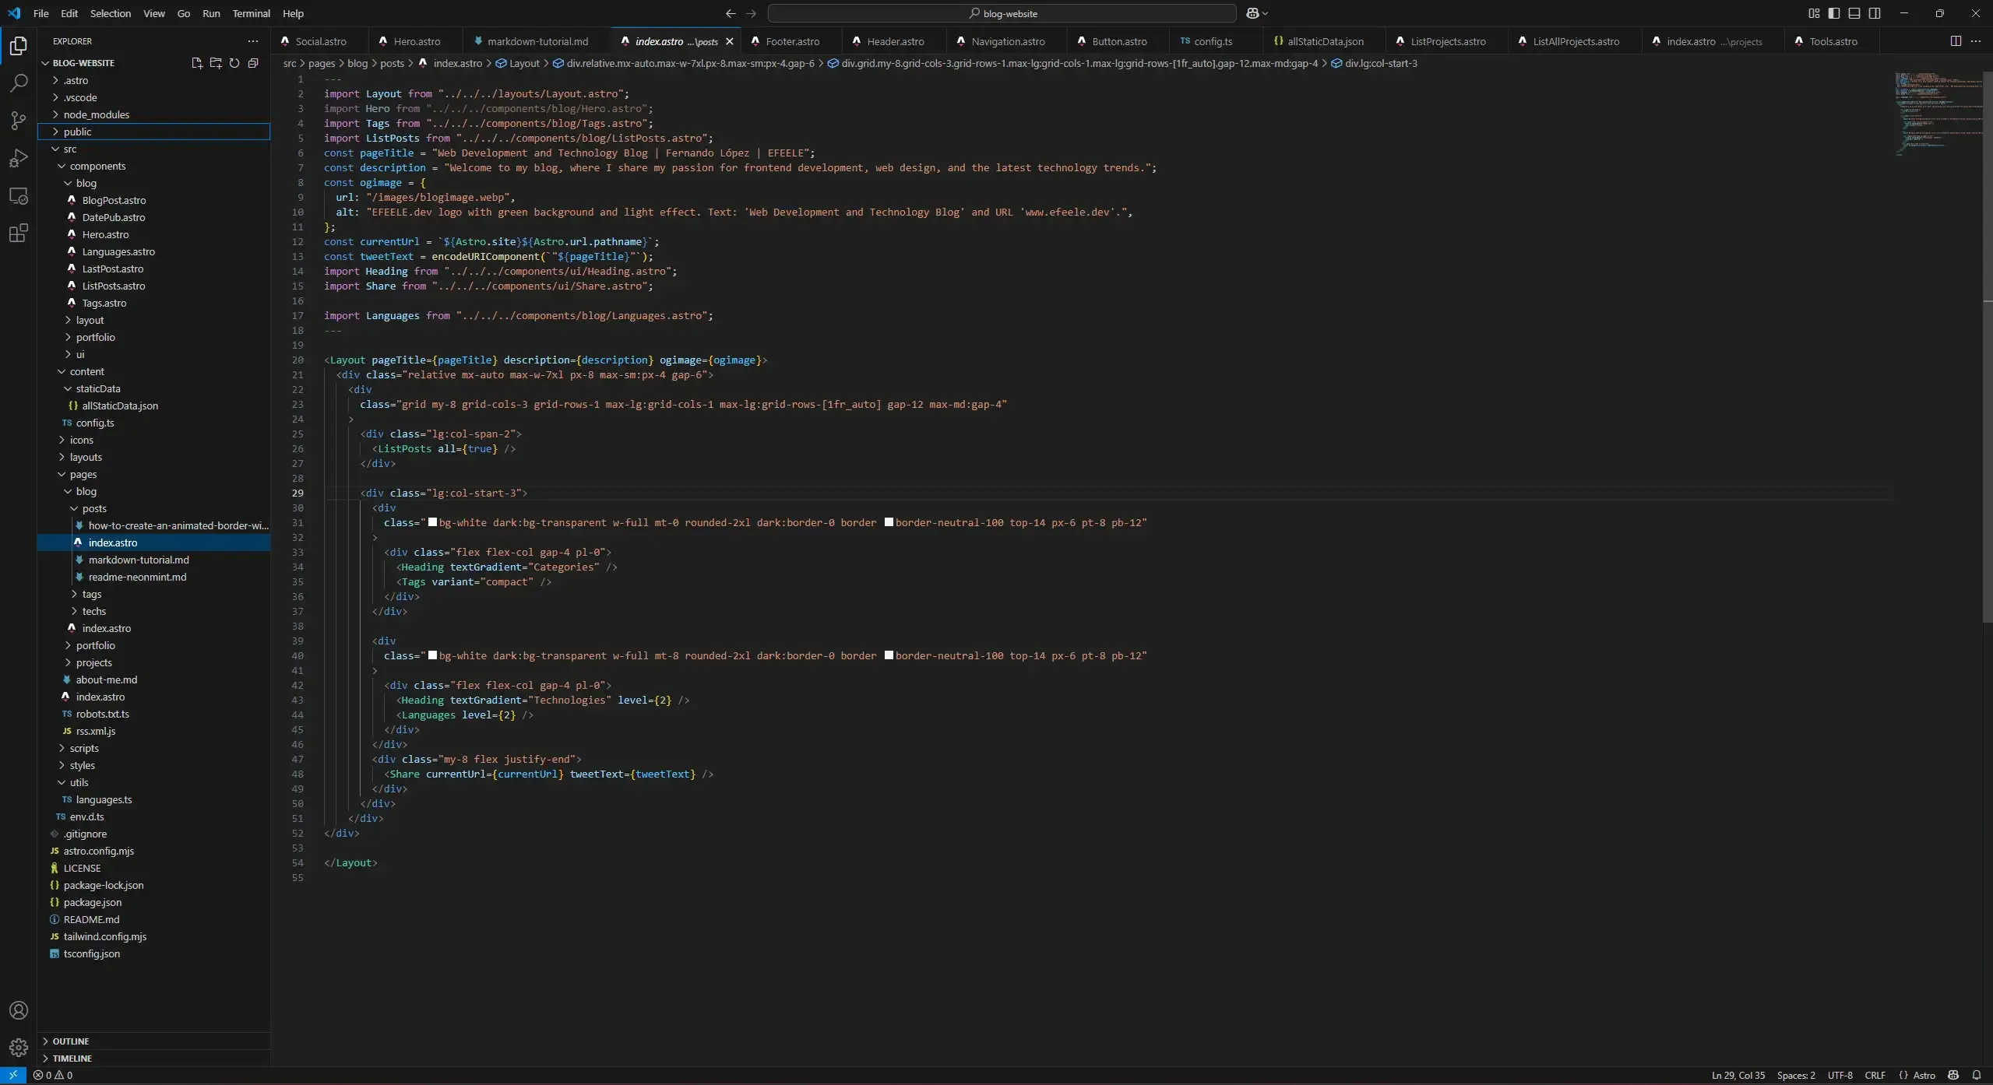Open the Manage settings gear
This screenshot has height=1085, width=1993.
coord(18,1047)
